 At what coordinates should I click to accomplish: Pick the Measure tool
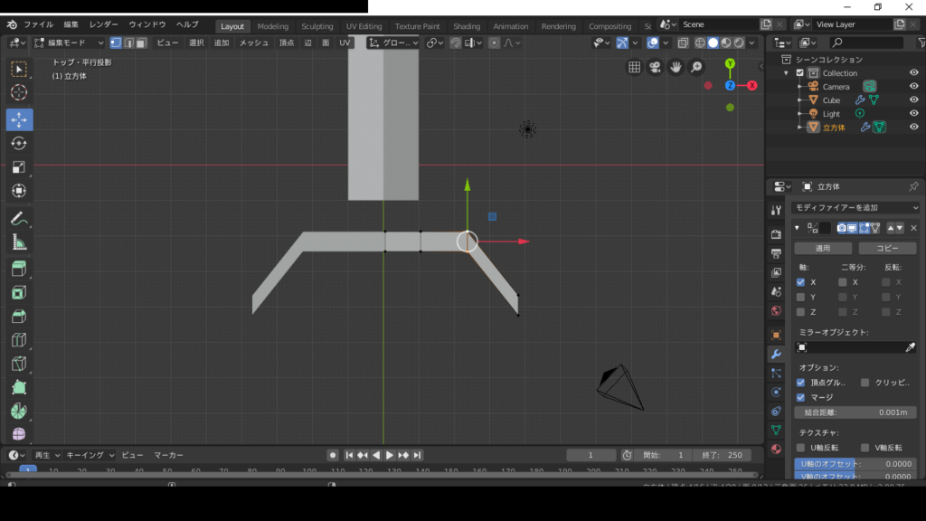[x=19, y=242]
